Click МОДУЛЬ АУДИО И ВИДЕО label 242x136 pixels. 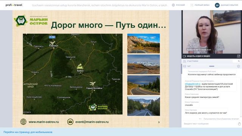click(x=199, y=56)
